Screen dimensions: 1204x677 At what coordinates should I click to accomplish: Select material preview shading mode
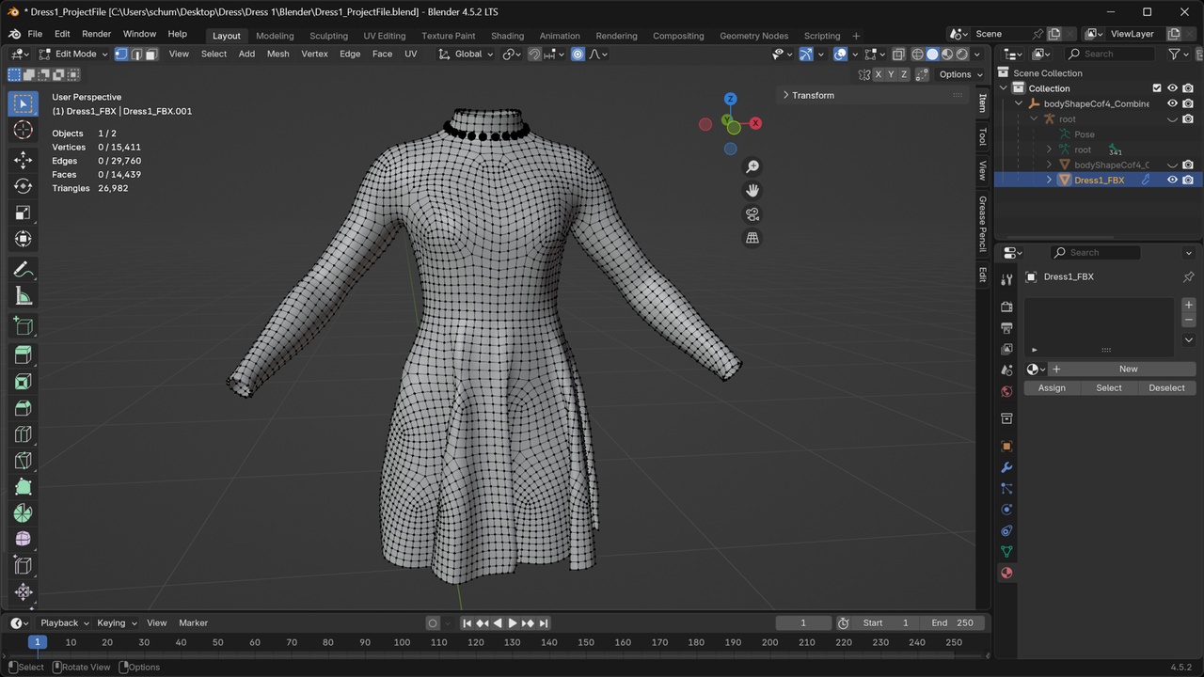pos(947,55)
